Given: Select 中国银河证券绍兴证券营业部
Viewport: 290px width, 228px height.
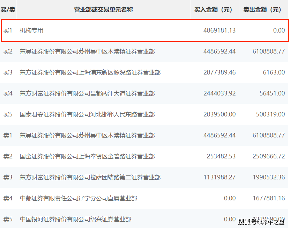Looking at the screenshot, I should point(75,219).
